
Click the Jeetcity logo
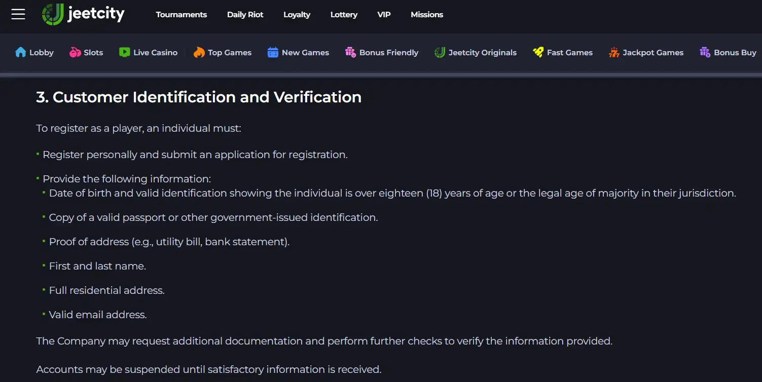pyautogui.click(x=83, y=14)
